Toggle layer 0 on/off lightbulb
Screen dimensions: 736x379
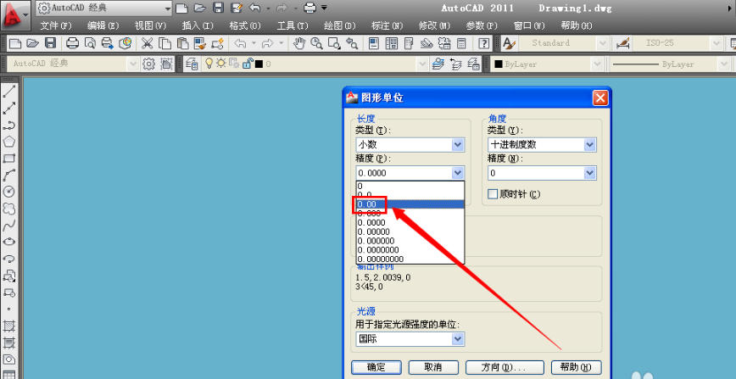click(x=209, y=64)
